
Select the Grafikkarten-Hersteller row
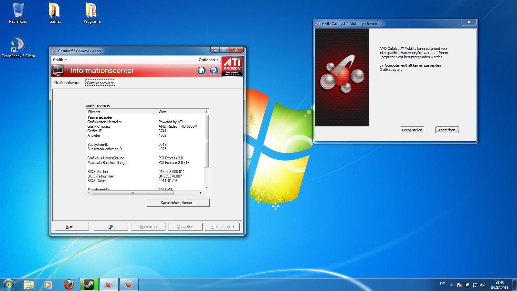click(145, 122)
